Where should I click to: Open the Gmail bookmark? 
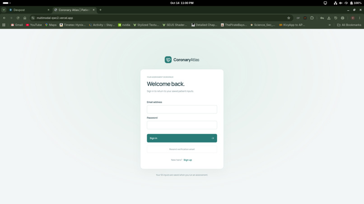[x=17, y=25]
